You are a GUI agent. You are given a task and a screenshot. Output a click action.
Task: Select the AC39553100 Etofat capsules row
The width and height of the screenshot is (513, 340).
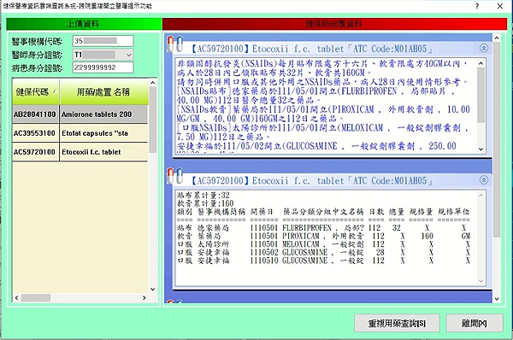pos(80,133)
